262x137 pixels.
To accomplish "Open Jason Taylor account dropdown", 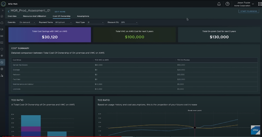I will [x=244, y=4].
